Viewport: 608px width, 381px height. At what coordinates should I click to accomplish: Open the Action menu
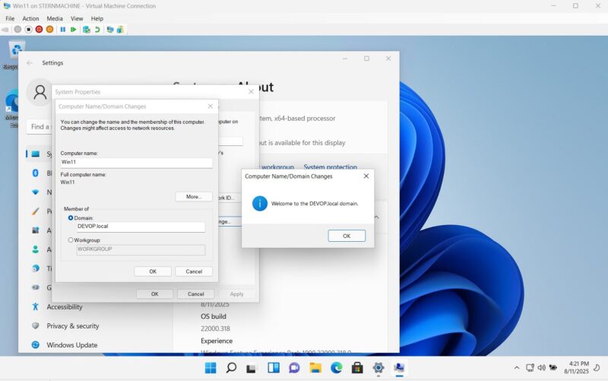click(x=30, y=18)
